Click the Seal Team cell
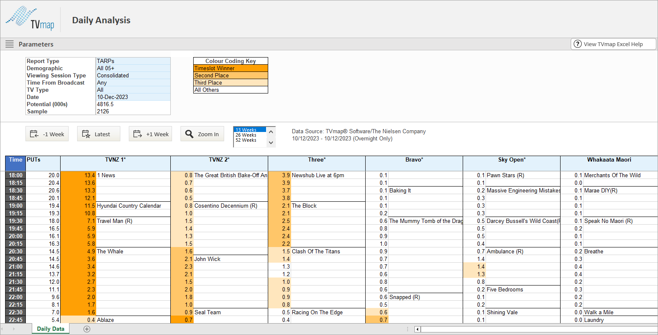This screenshot has height=335, width=658. (x=230, y=312)
